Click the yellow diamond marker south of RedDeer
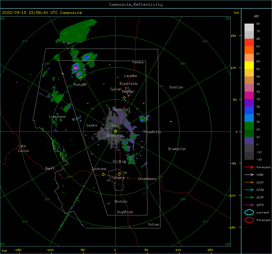This screenshot has width=272, height=254. [x=124, y=98]
